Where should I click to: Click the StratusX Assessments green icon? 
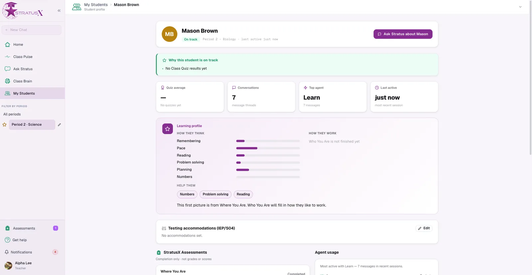(x=159, y=252)
